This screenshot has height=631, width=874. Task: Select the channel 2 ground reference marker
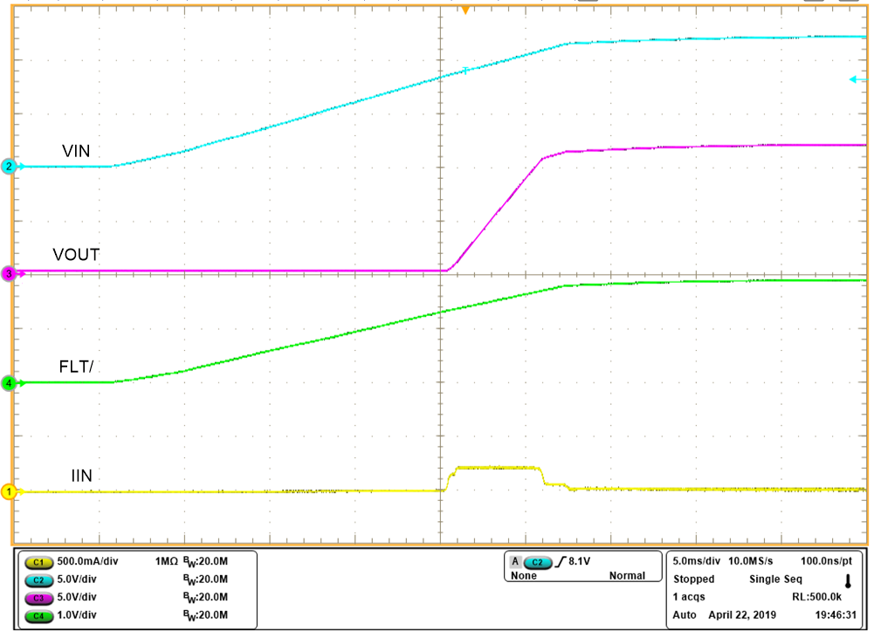(6, 166)
